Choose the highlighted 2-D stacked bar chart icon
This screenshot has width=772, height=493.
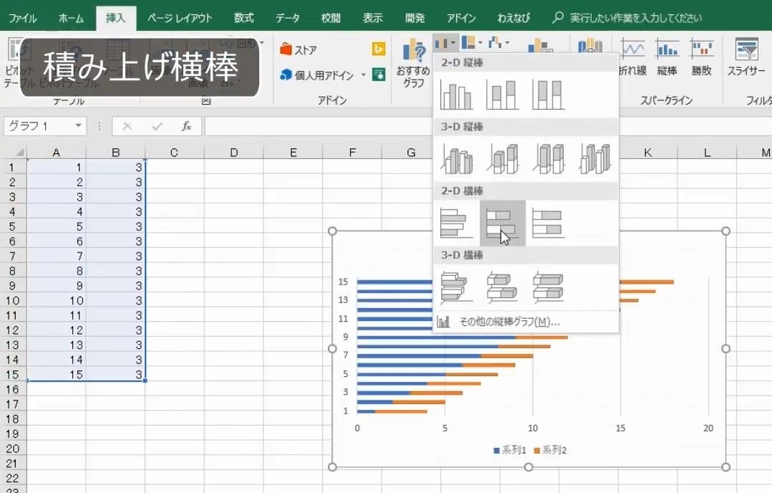(x=502, y=222)
